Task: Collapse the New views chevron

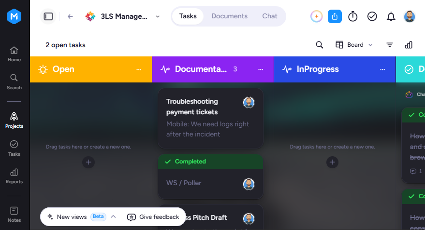Action: click(x=113, y=217)
